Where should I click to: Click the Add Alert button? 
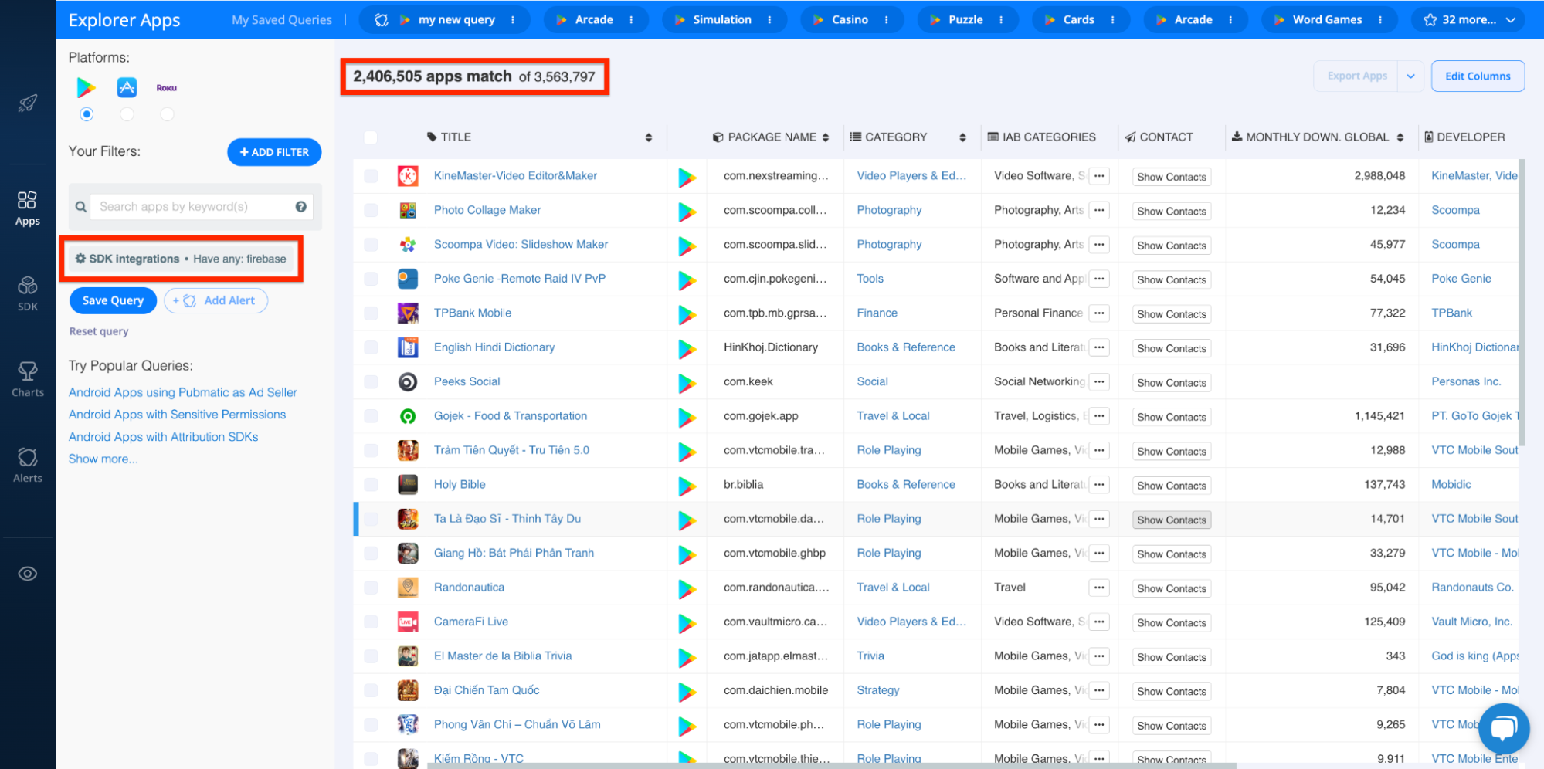tap(216, 300)
